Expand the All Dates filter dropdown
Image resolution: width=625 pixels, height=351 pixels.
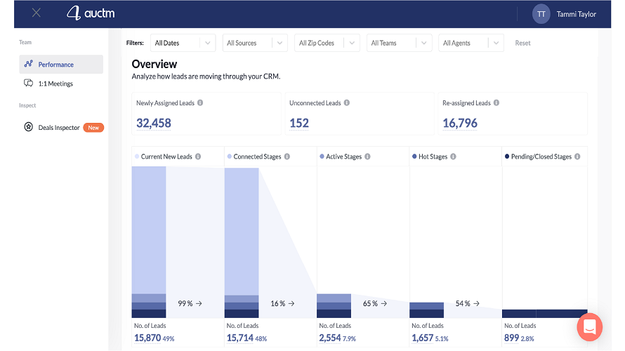183,43
